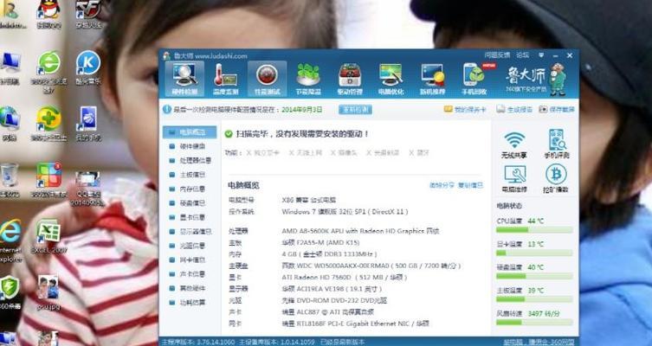Select 电脑概览 in sidebar
Screen dimensions: 652x346
pyautogui.click(x=190, y=132)
